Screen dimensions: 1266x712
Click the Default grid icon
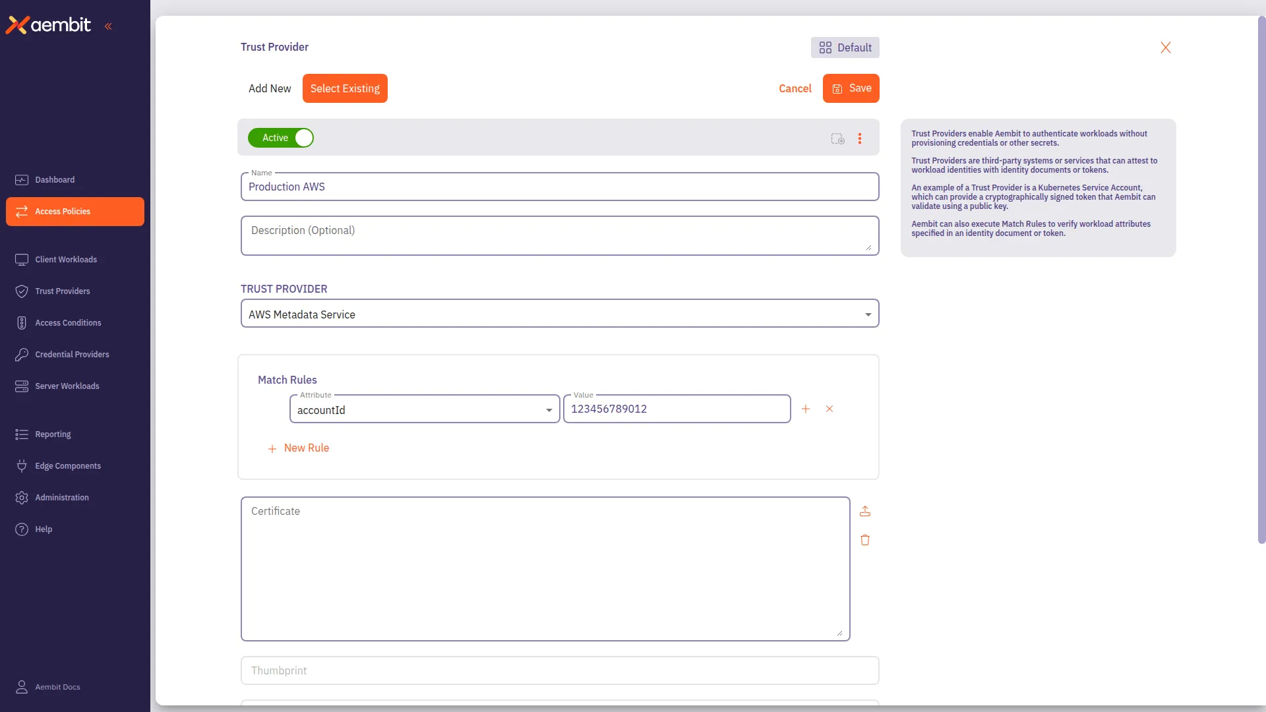coord(826,47)
